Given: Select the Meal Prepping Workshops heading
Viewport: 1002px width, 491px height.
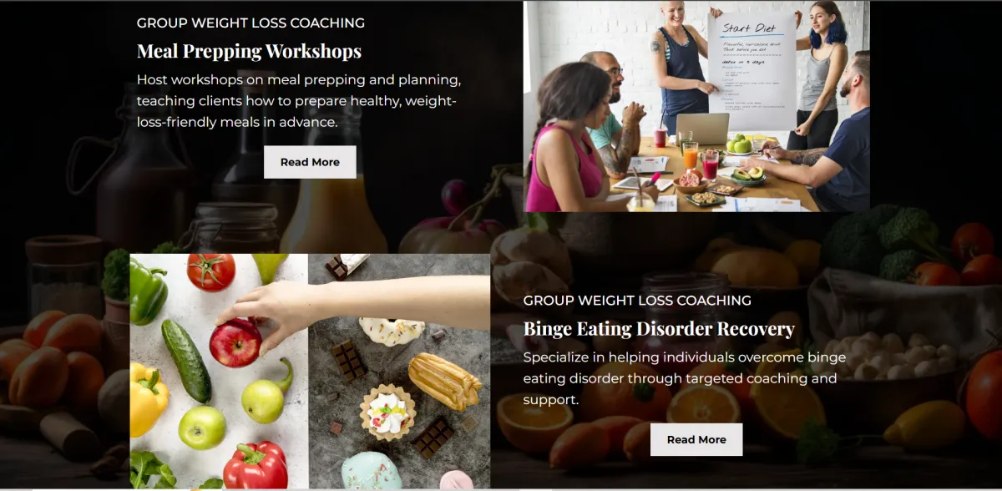Looking at the screenshot, I should [249, 51].
